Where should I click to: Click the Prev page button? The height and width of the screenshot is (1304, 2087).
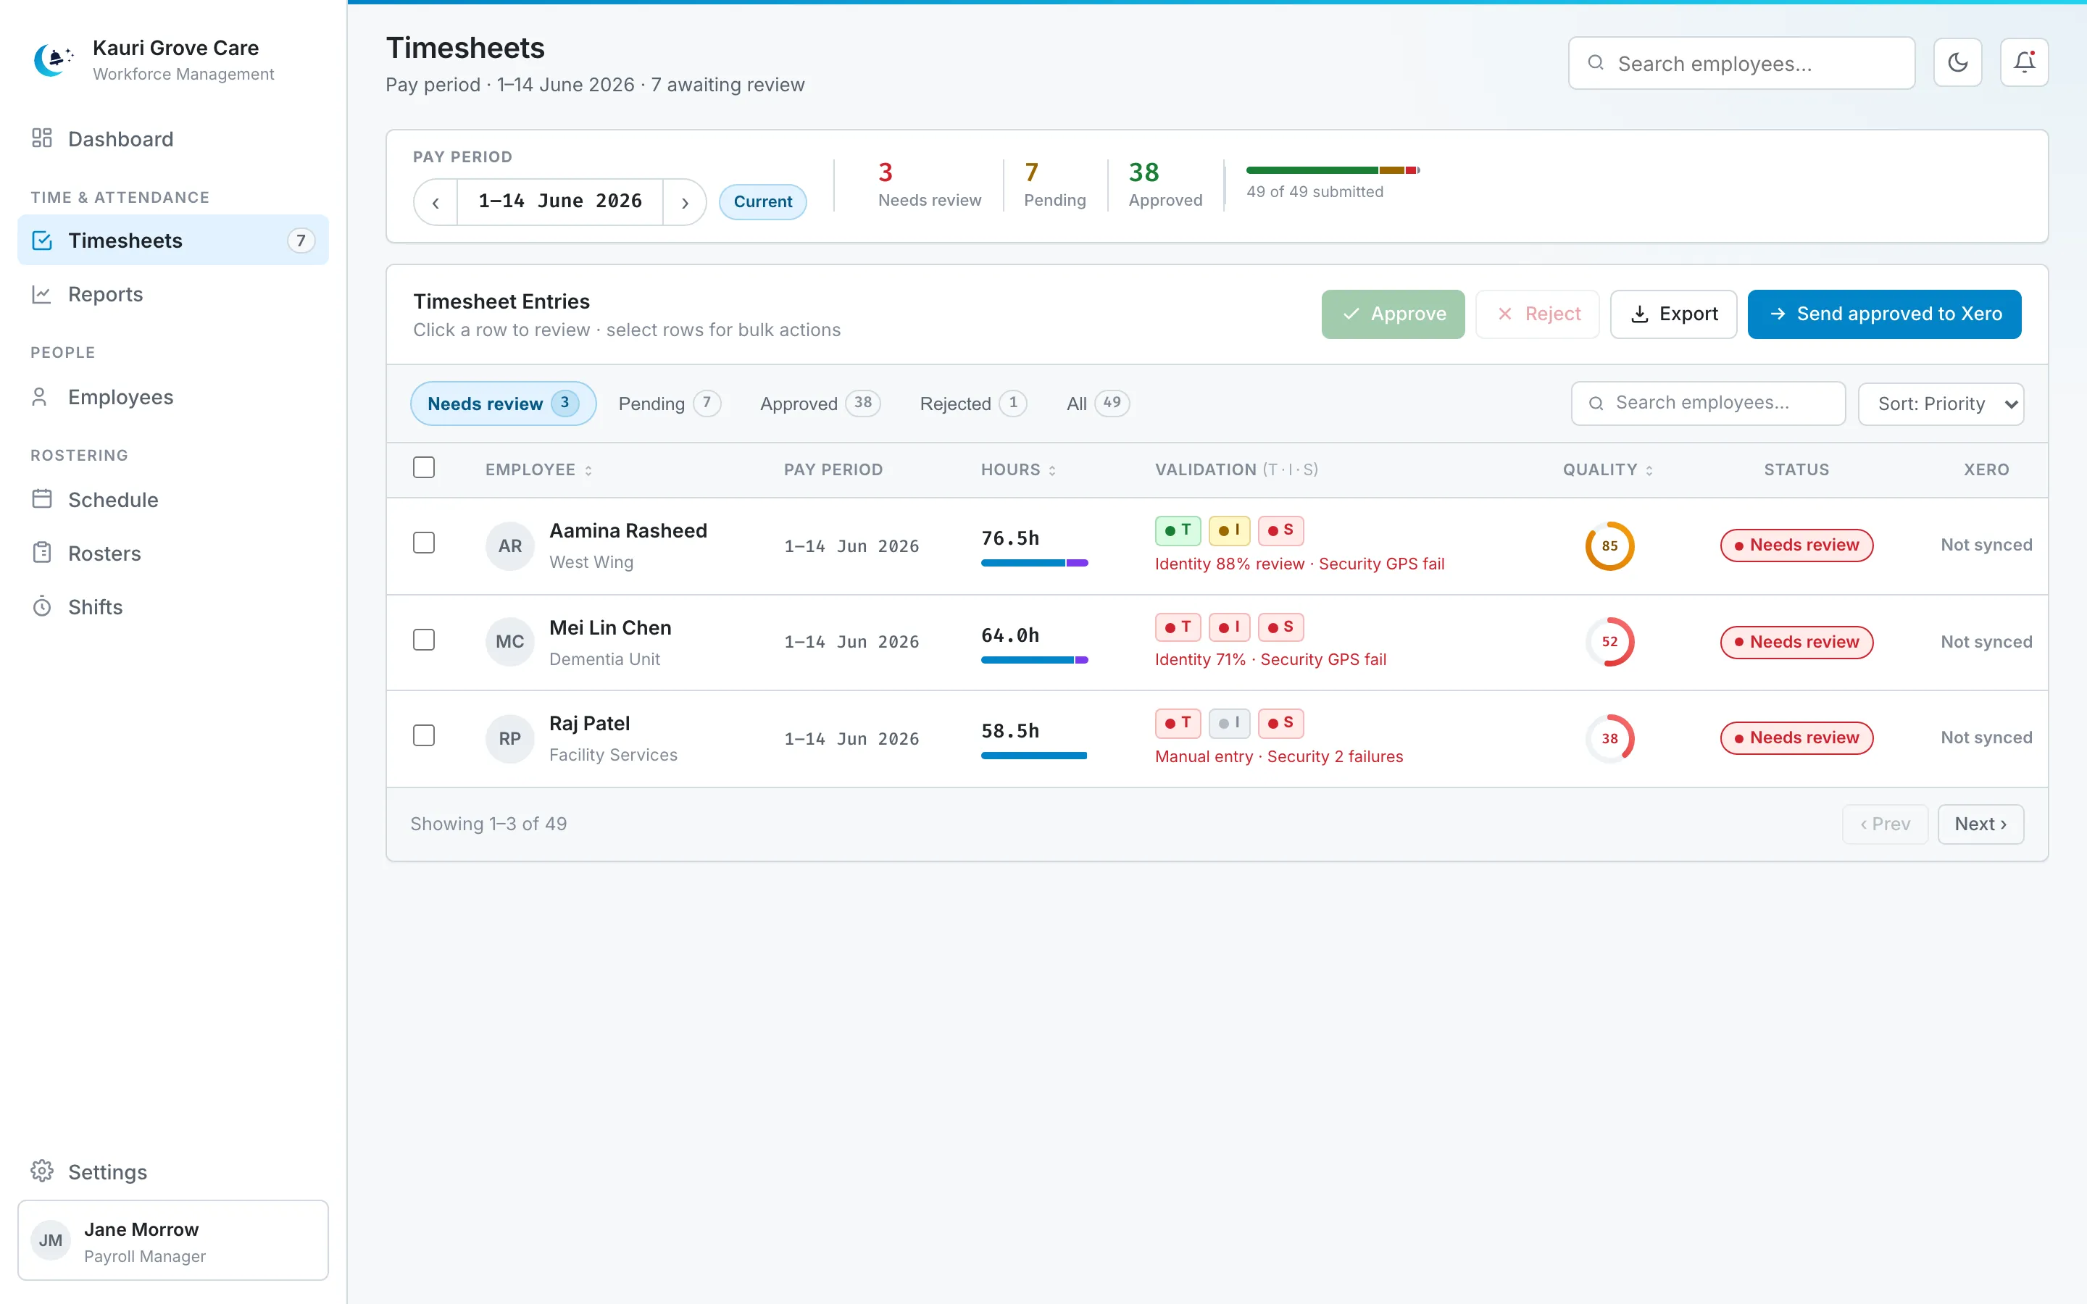click(1884, 824)
